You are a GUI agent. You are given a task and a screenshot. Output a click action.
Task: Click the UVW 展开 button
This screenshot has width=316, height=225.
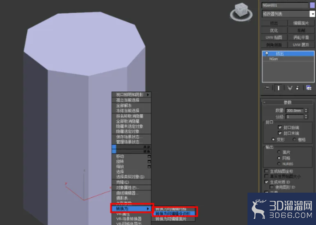(301, 45)
